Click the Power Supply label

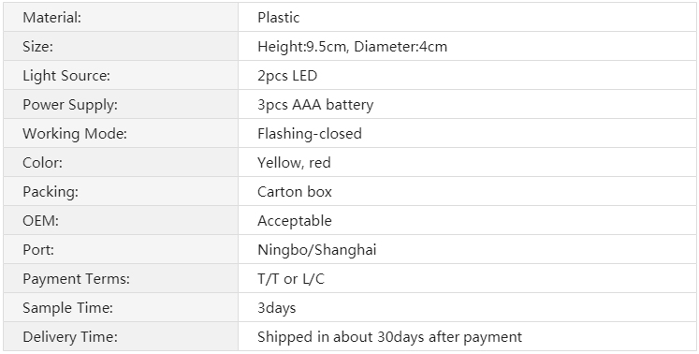pos(70,105)
